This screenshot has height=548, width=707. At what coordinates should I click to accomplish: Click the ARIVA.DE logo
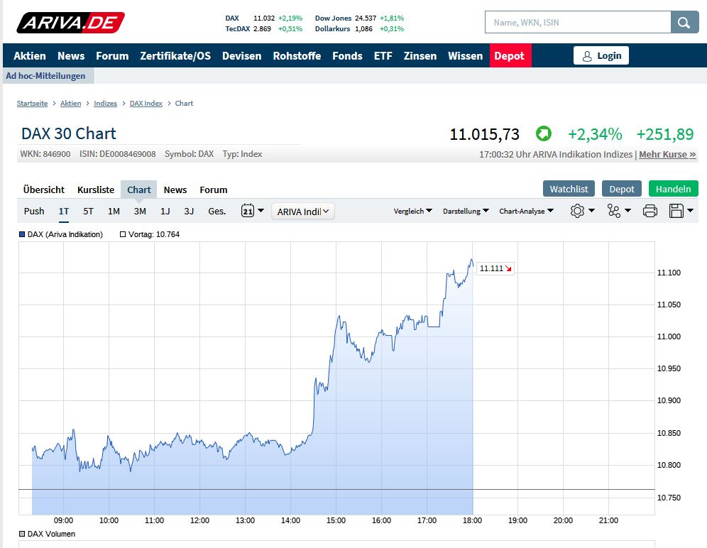(x=71, y=22)
